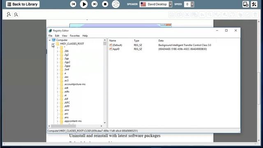This screenshot has width=263, height=148.
Task: Zoom out with the minus magnifier icon
Action: [16, 15]
